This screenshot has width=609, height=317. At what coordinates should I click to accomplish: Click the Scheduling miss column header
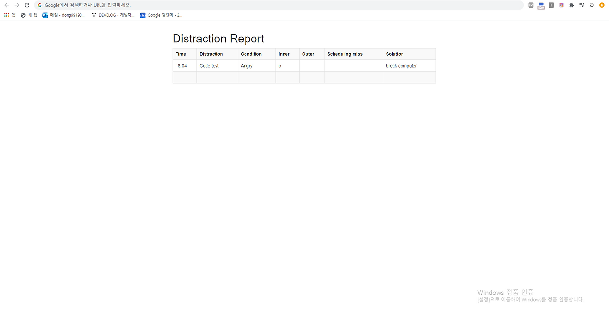coord(354,54)
